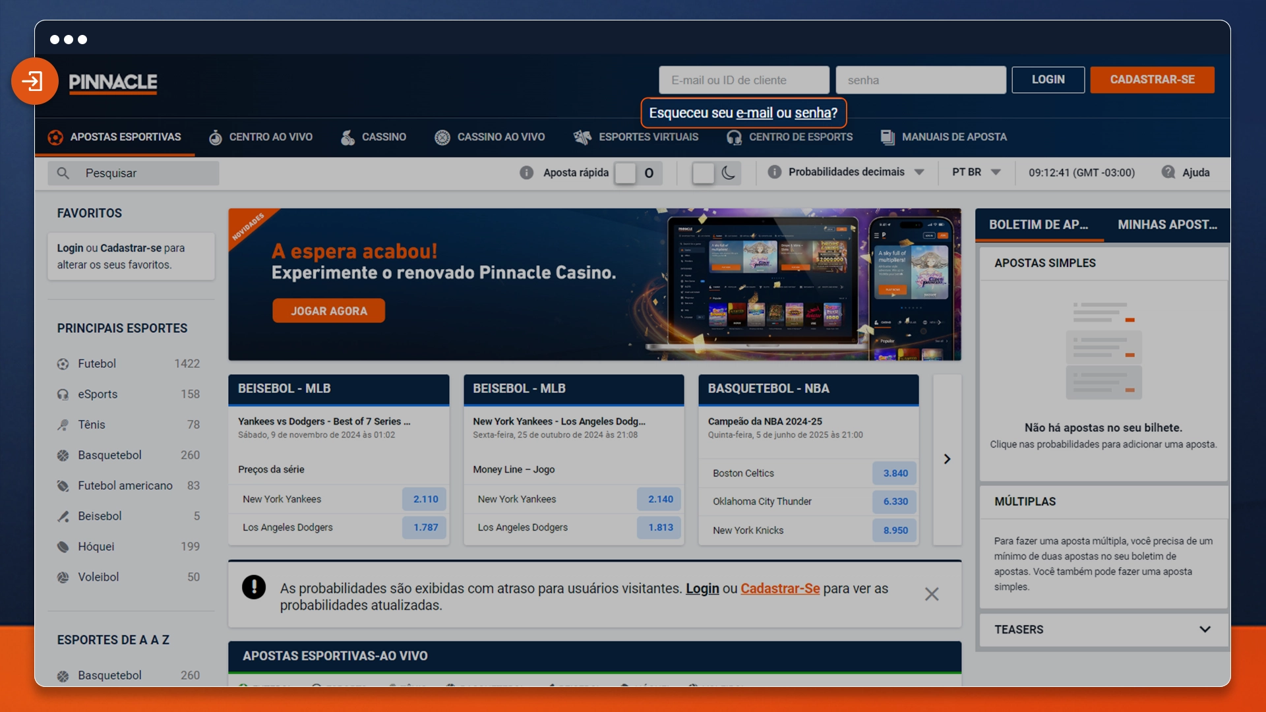Select New York Knicks odds 8.950
The width and height of the screenshot is (1266, 712).
pyautogui.click(x=895, y=531)
